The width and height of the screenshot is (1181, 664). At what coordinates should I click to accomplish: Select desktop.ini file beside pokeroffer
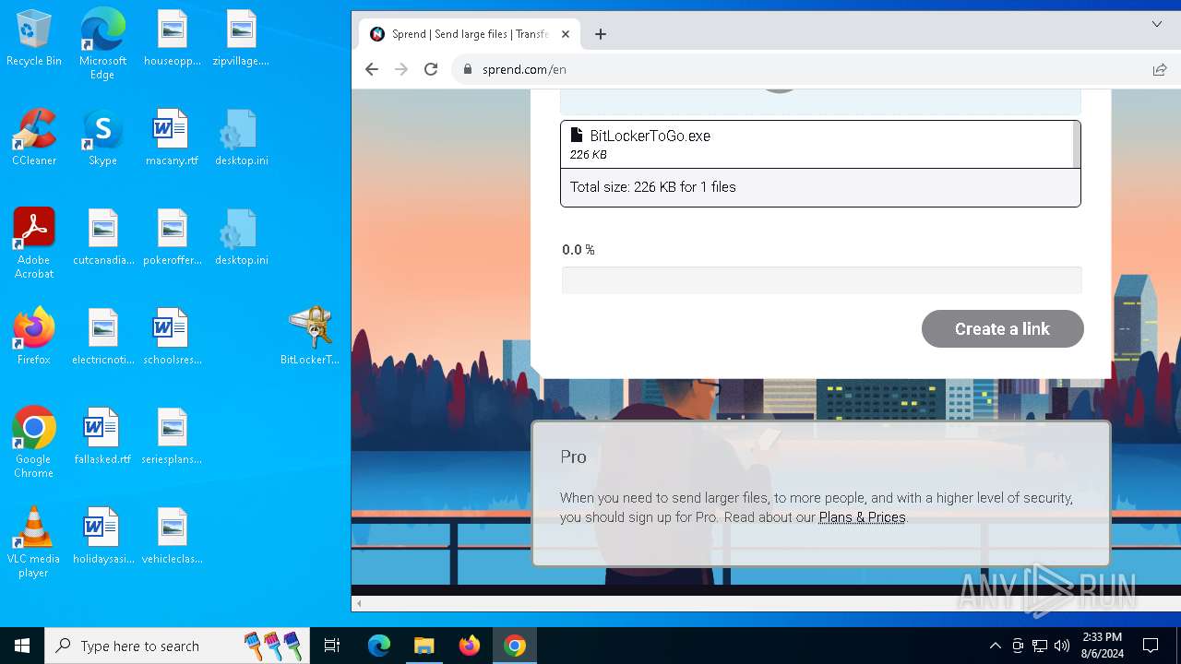pos(241,237)
